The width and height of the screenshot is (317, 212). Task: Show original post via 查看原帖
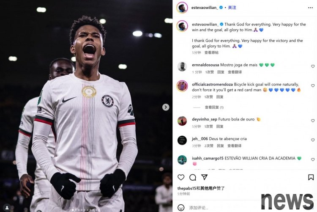coord(211,52)
